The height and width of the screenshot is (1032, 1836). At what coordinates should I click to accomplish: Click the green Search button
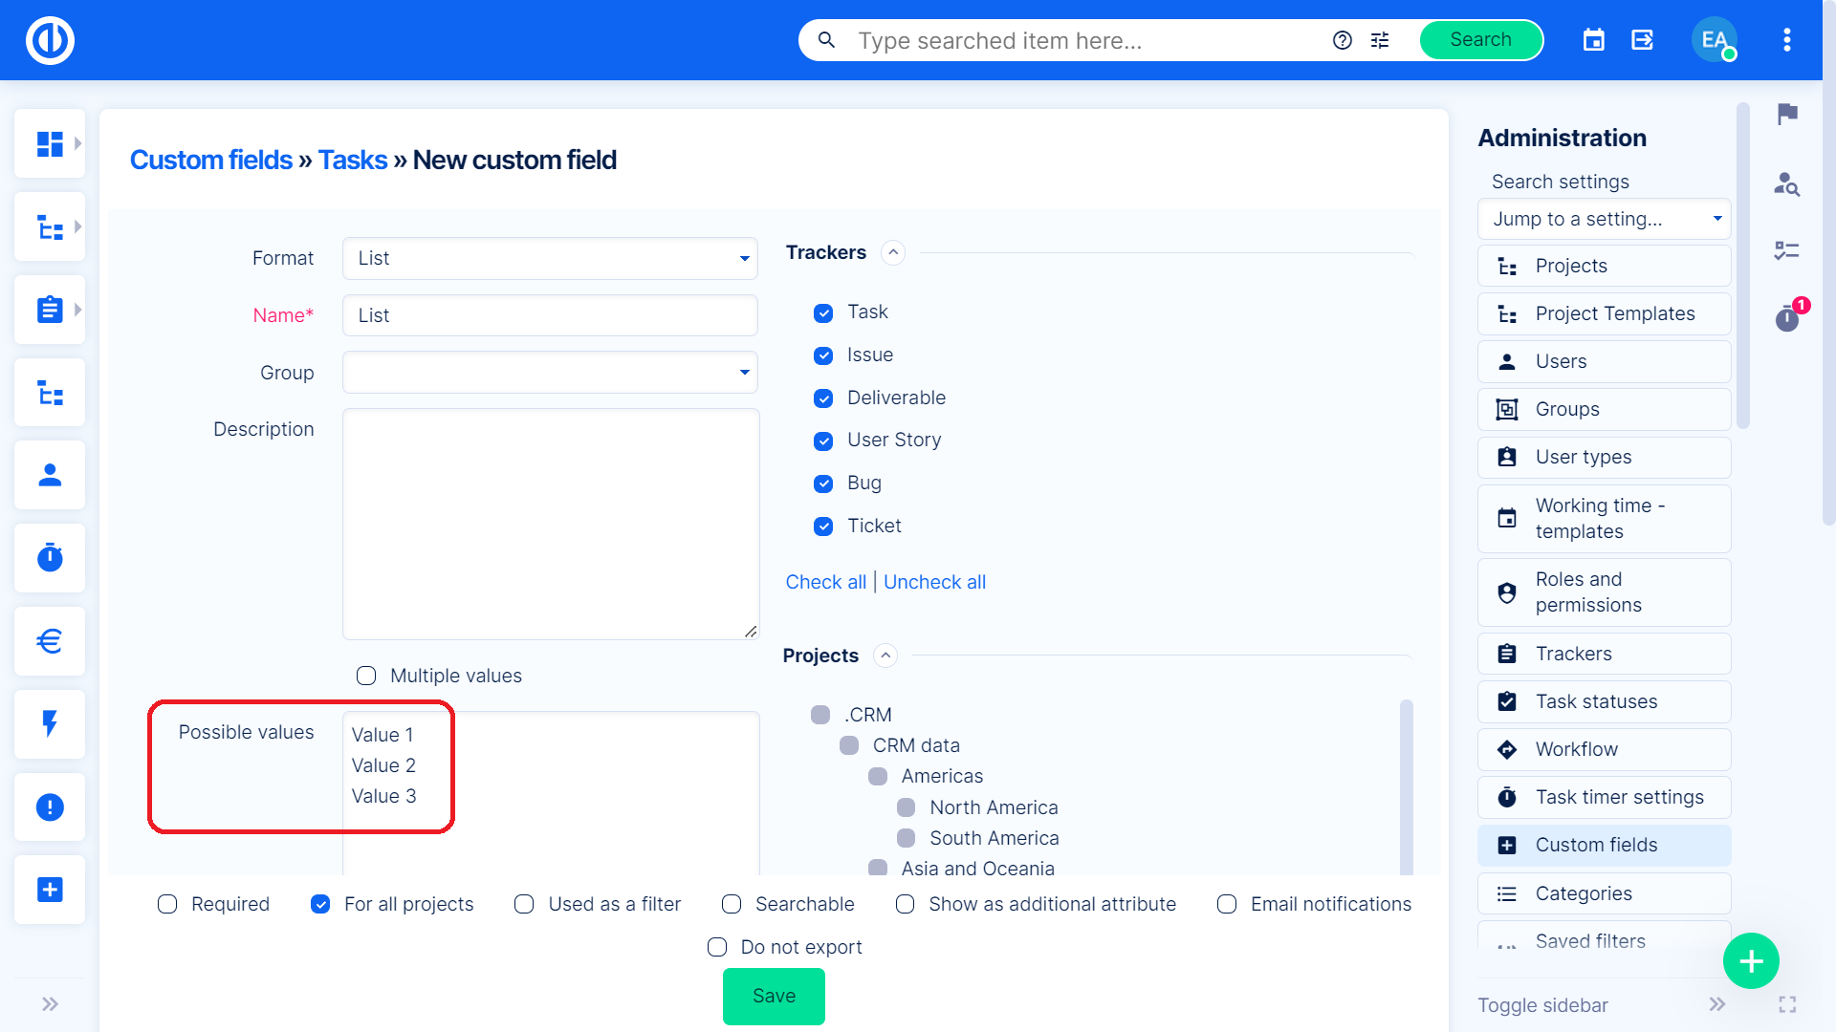point(1480,40)
